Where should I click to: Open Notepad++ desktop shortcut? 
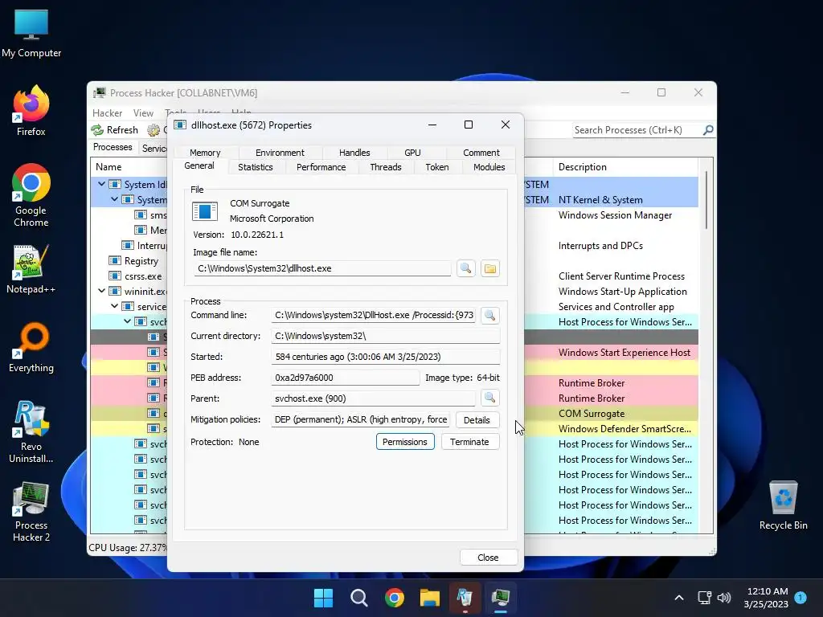click(x=31, y=269)
